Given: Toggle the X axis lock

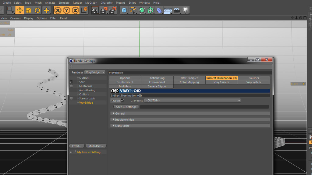Looking at the screenshot, I should click(58, 10).
